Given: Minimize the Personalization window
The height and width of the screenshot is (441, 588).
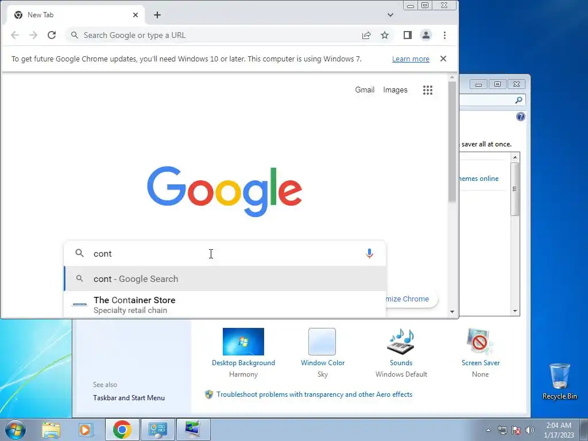Looking at the screenshot, I should pos(478,84).
